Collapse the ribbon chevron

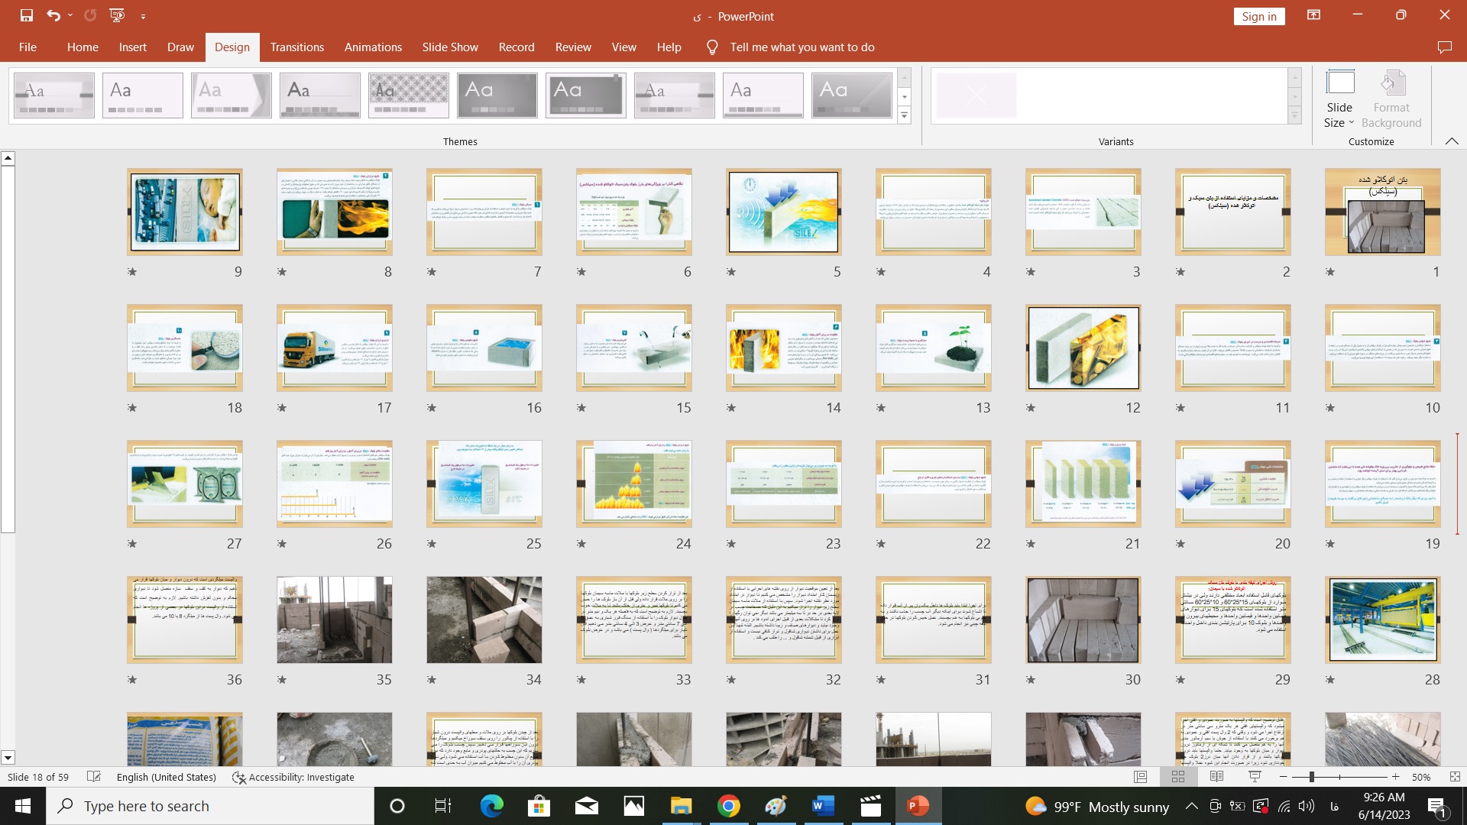[x=1452, y=141]
